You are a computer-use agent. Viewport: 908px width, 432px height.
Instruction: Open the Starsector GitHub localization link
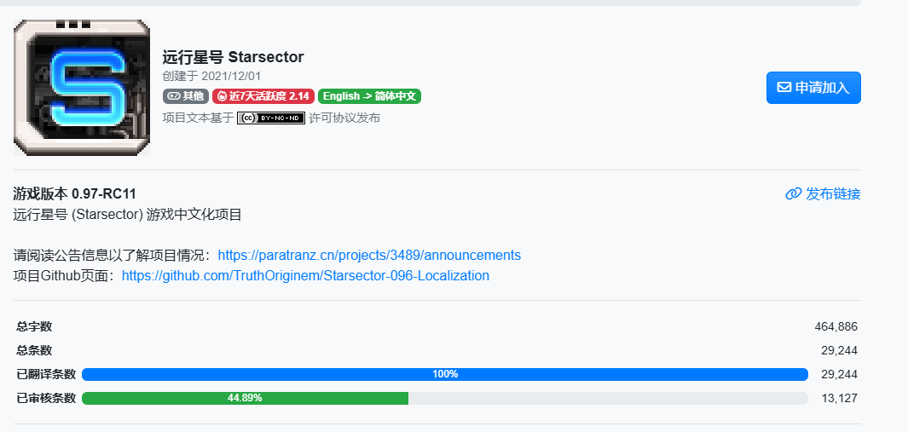[x=305, y=276]
